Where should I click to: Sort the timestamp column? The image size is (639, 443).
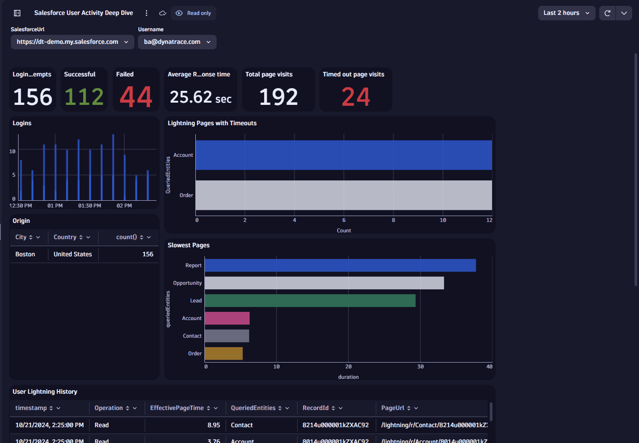51,408
